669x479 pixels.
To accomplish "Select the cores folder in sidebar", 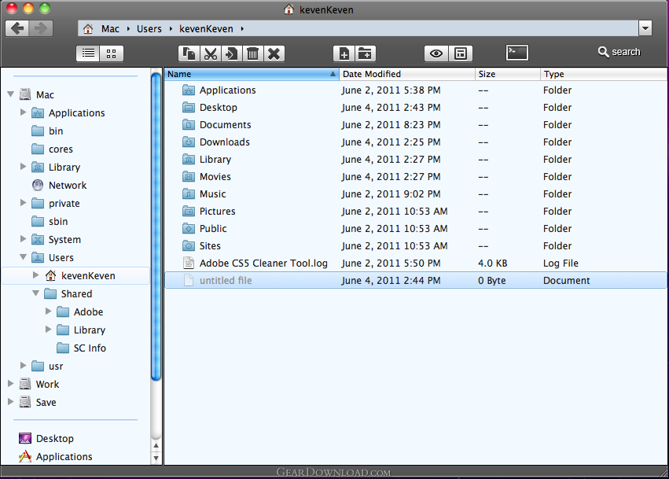I will pyautogui.click(x=52, y=149).
